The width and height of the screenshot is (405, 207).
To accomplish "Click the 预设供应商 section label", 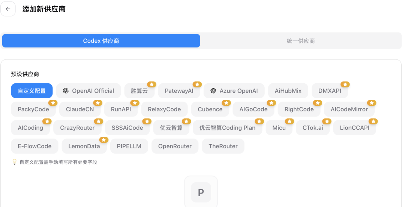I will (25, 74).
